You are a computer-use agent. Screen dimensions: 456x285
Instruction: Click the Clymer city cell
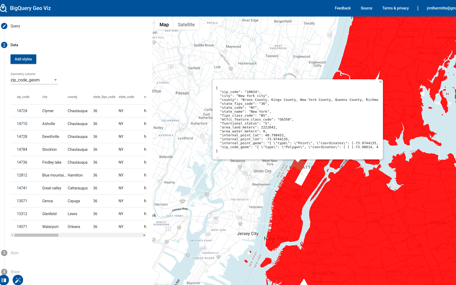(48, 111)
